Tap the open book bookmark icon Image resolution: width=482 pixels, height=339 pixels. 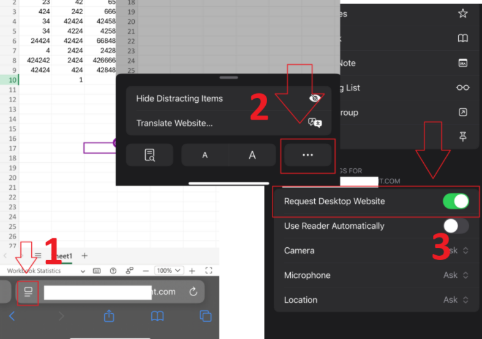463,38
